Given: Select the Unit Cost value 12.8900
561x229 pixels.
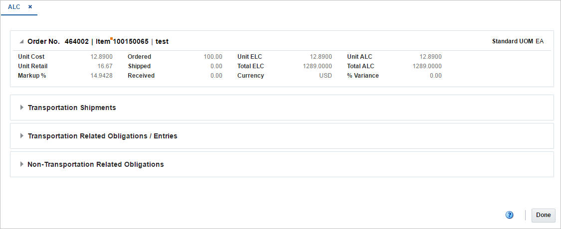Looking at the screenshot, I should 102,56.
